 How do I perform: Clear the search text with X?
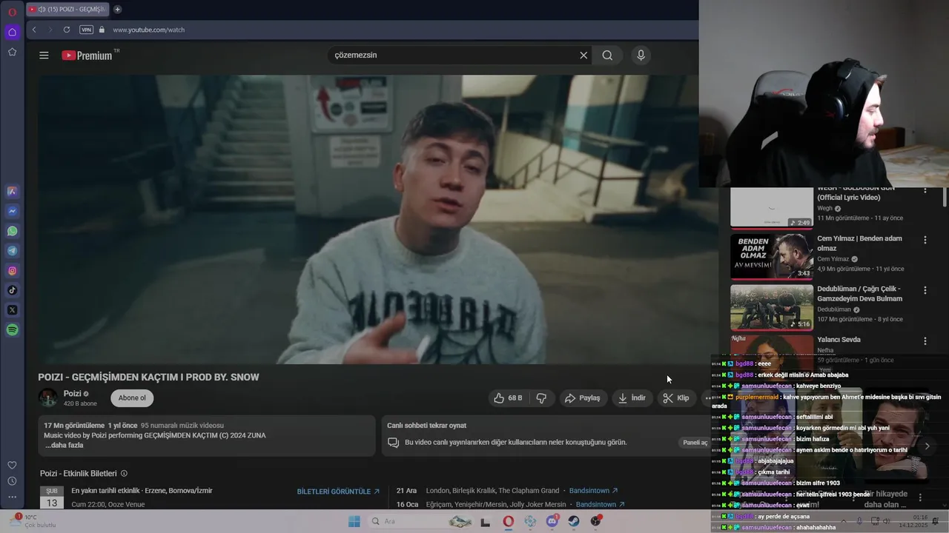[x=583, y=55]
